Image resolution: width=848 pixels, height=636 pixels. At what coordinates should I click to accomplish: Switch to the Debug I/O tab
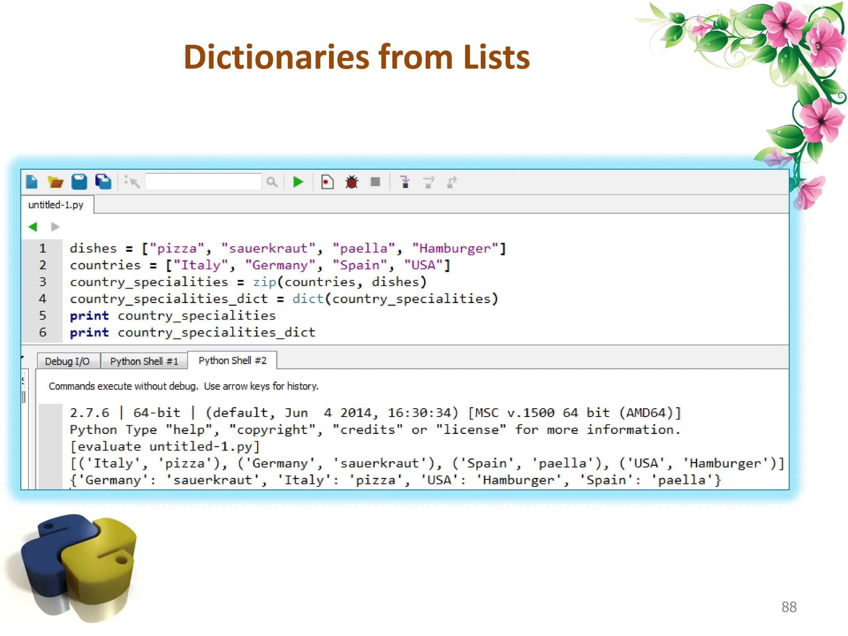(67, 361)
